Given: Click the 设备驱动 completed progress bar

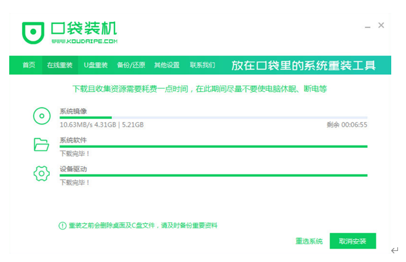Looking at the screenshot, I should pyautogui.click(x=213, y=175).
